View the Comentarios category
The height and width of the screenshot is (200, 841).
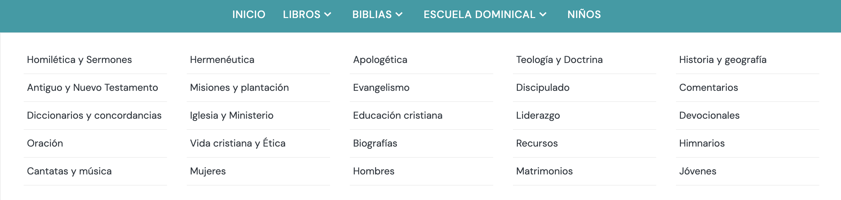(709, 88)
